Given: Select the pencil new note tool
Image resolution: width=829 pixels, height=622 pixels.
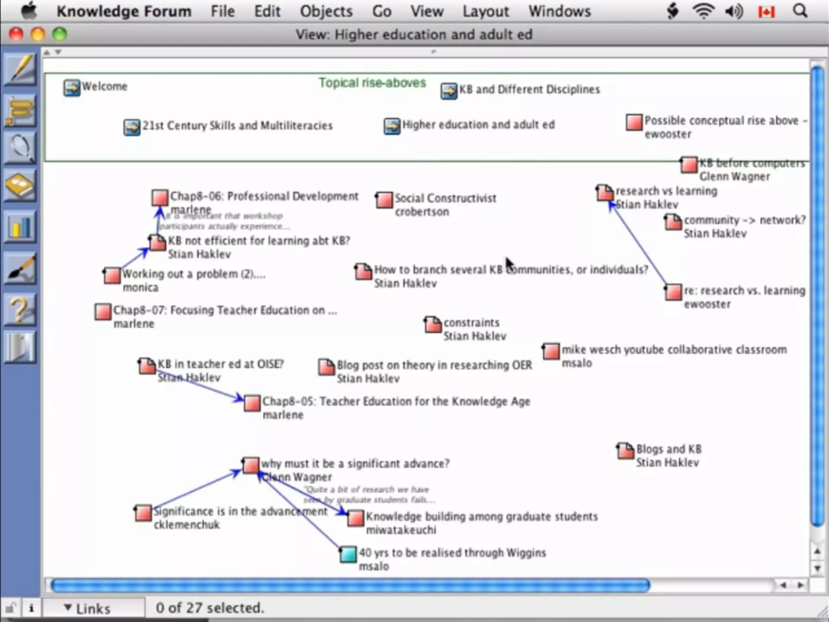Looking at the screenshot, I should (x=20, y=69).
